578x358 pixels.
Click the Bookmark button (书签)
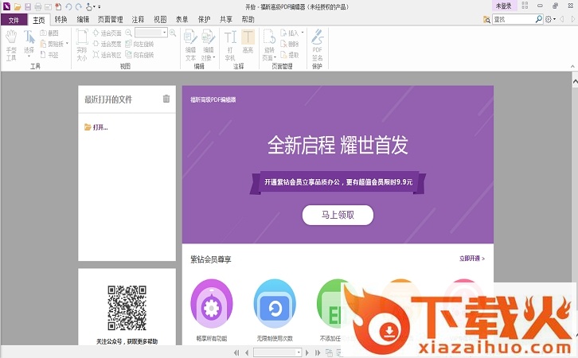click(x=49, y=55)
